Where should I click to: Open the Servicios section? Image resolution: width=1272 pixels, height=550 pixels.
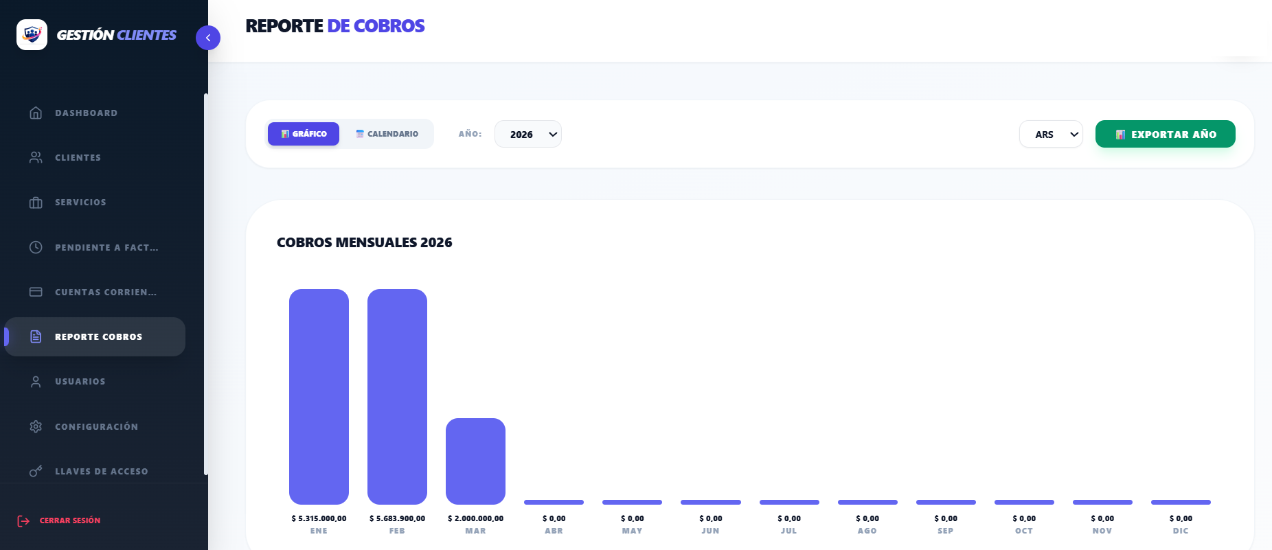point(95,203)
